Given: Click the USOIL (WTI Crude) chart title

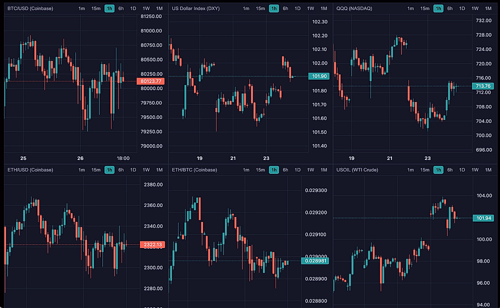Looking at the screenshot, I should click(x=357, y=170).
